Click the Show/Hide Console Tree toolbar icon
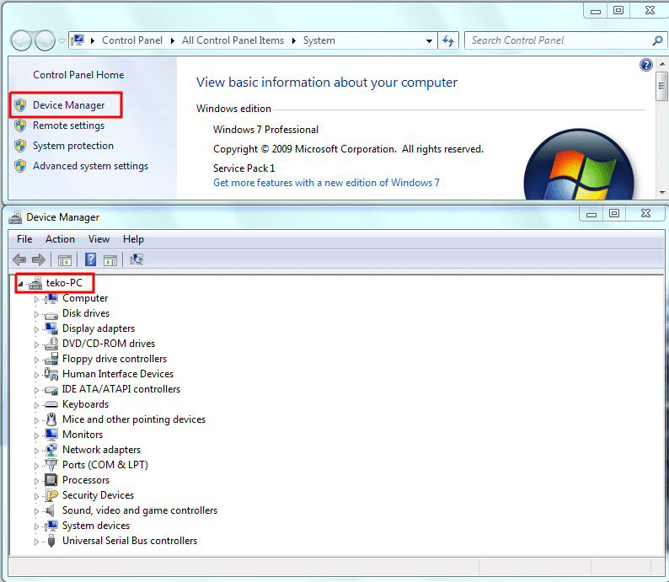This screenshot has height=582, width=669. 64,259
